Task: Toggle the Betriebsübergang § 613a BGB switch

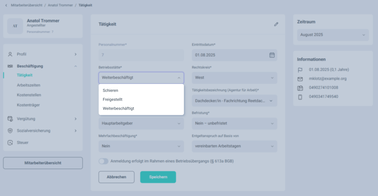Action: click(103, 161)
